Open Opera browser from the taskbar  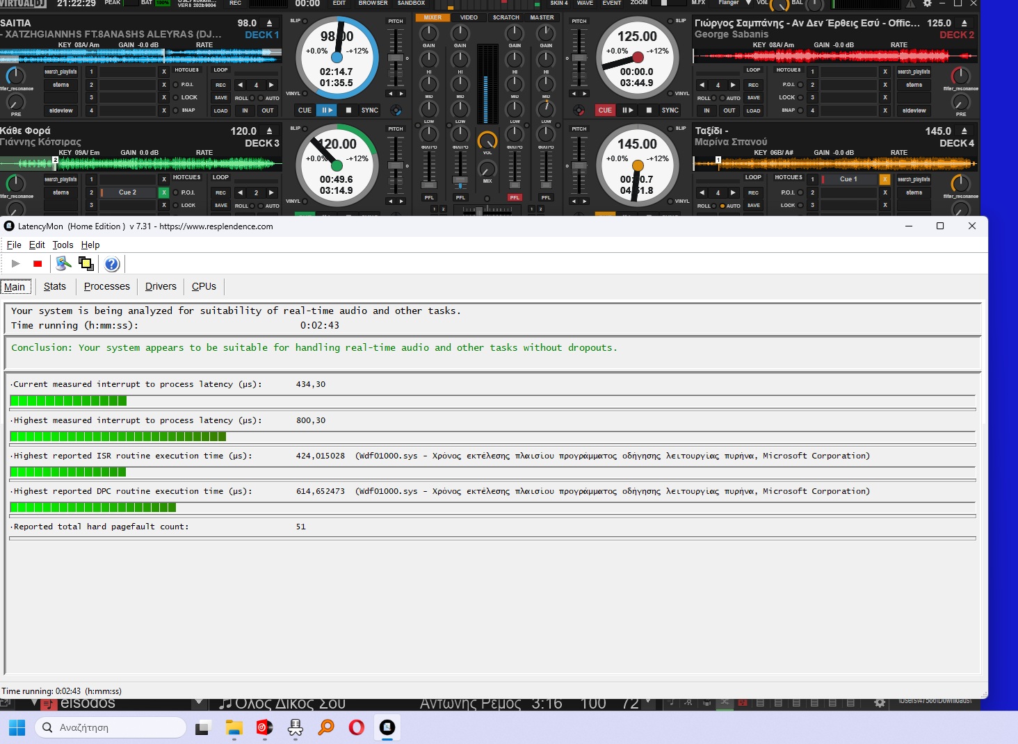tap(356, 727)
